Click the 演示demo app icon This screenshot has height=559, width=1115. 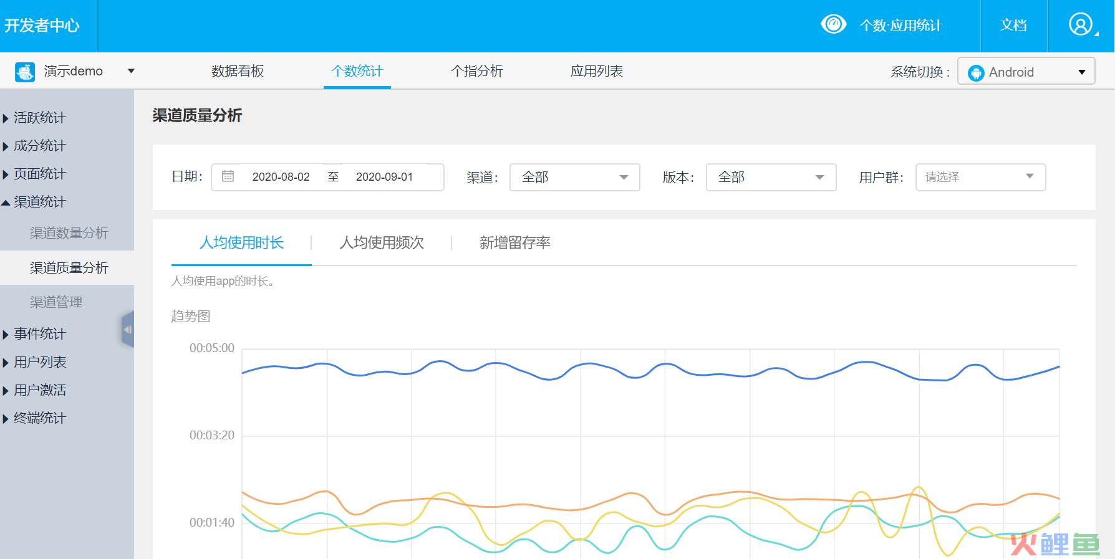pyautogui.click(x=25, y=72)
